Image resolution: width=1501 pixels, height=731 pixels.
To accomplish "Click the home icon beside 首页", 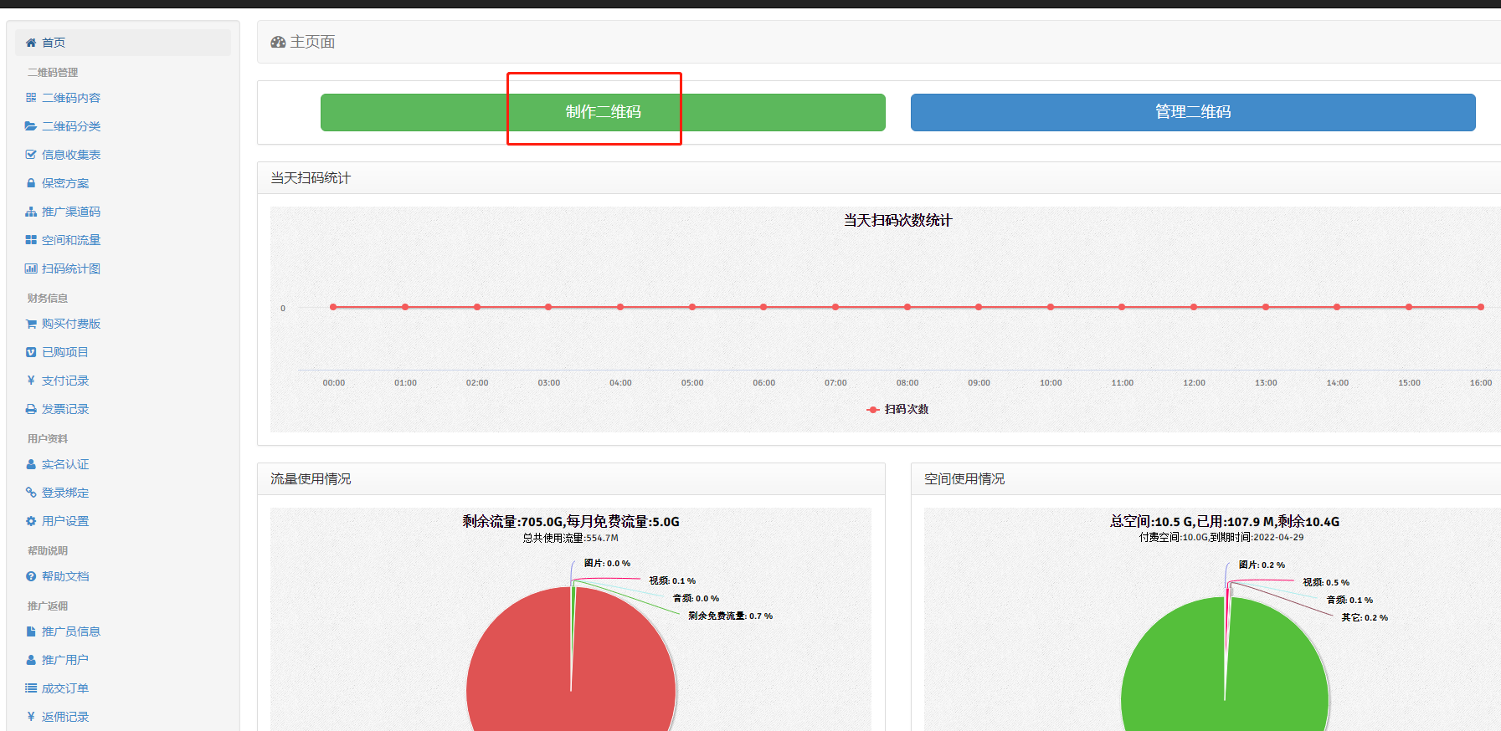I will [x=31, y=43].
